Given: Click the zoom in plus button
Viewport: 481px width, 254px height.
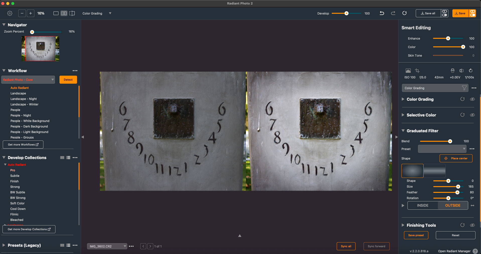Looking at the screenshot, I should 30,13.
